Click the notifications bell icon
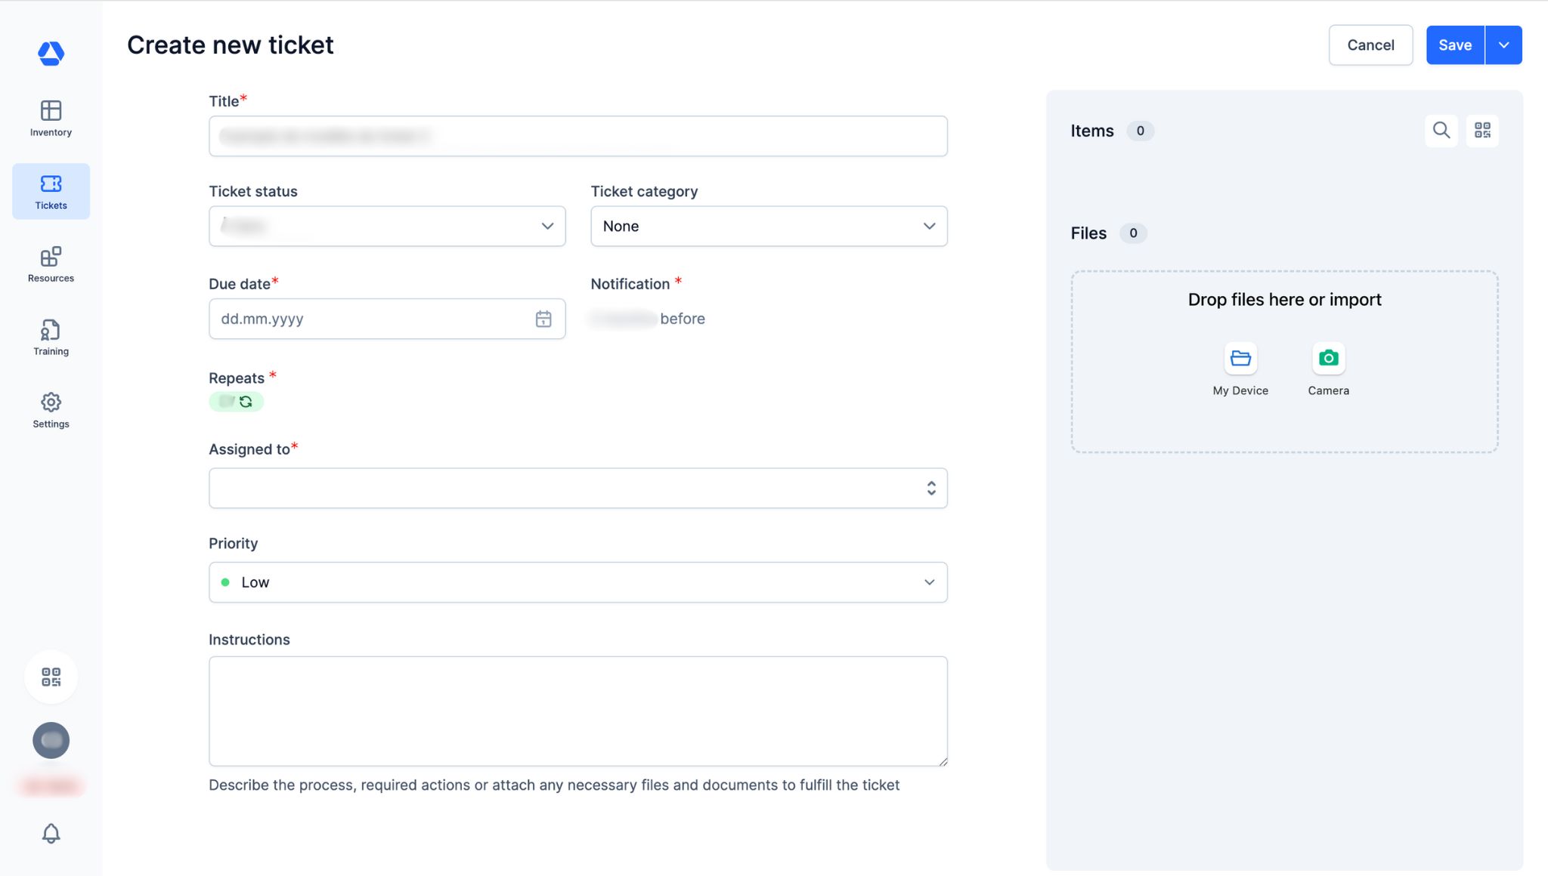The image size is (1548, 876). 51,833
